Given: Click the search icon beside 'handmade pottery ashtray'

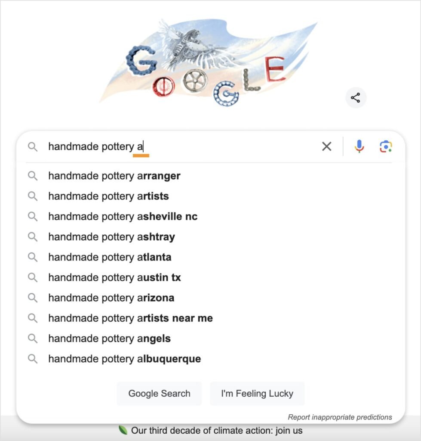Looking at the screenshot, I should pos(33,237).
